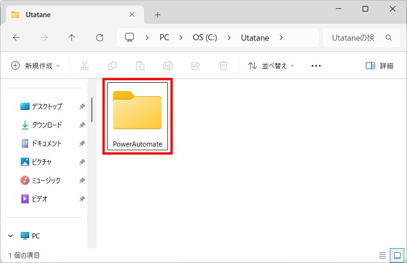407x263 pixels.
Task: Expand the chevron after Utatane in address bar
Action: pos(281,38)
